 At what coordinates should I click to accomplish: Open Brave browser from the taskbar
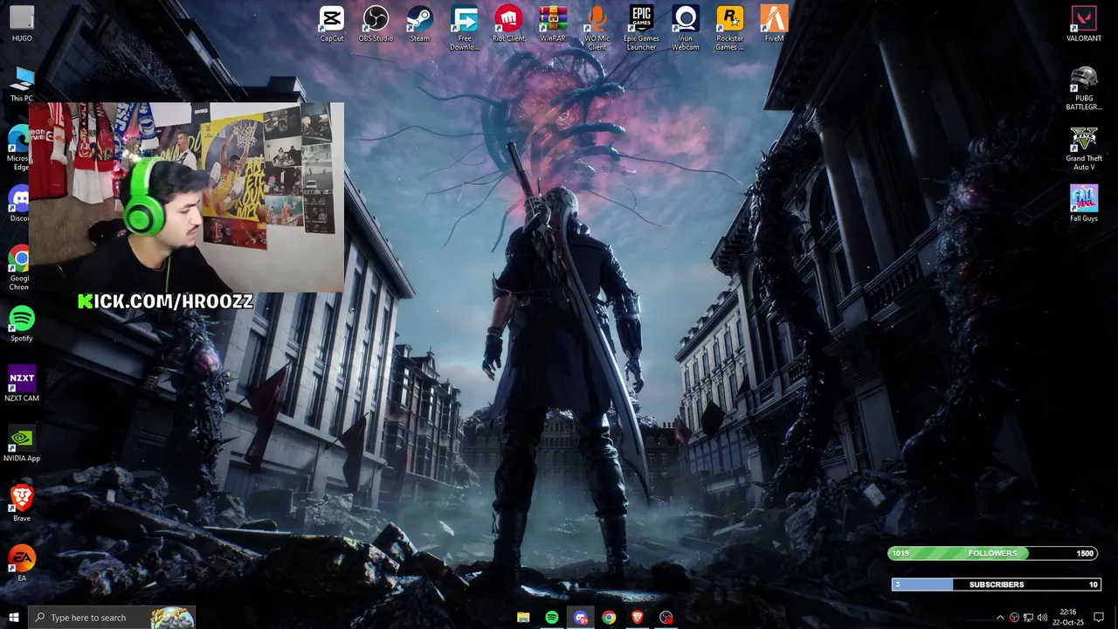point(638,618)
